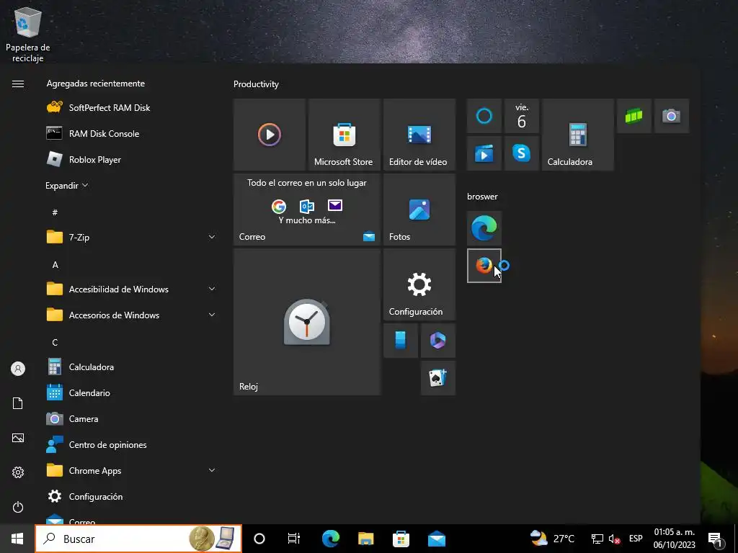The height and width of the screenshot is (553, 738).
Task: Open the Firefox tile in broswer group
Action: click(484, 266)
